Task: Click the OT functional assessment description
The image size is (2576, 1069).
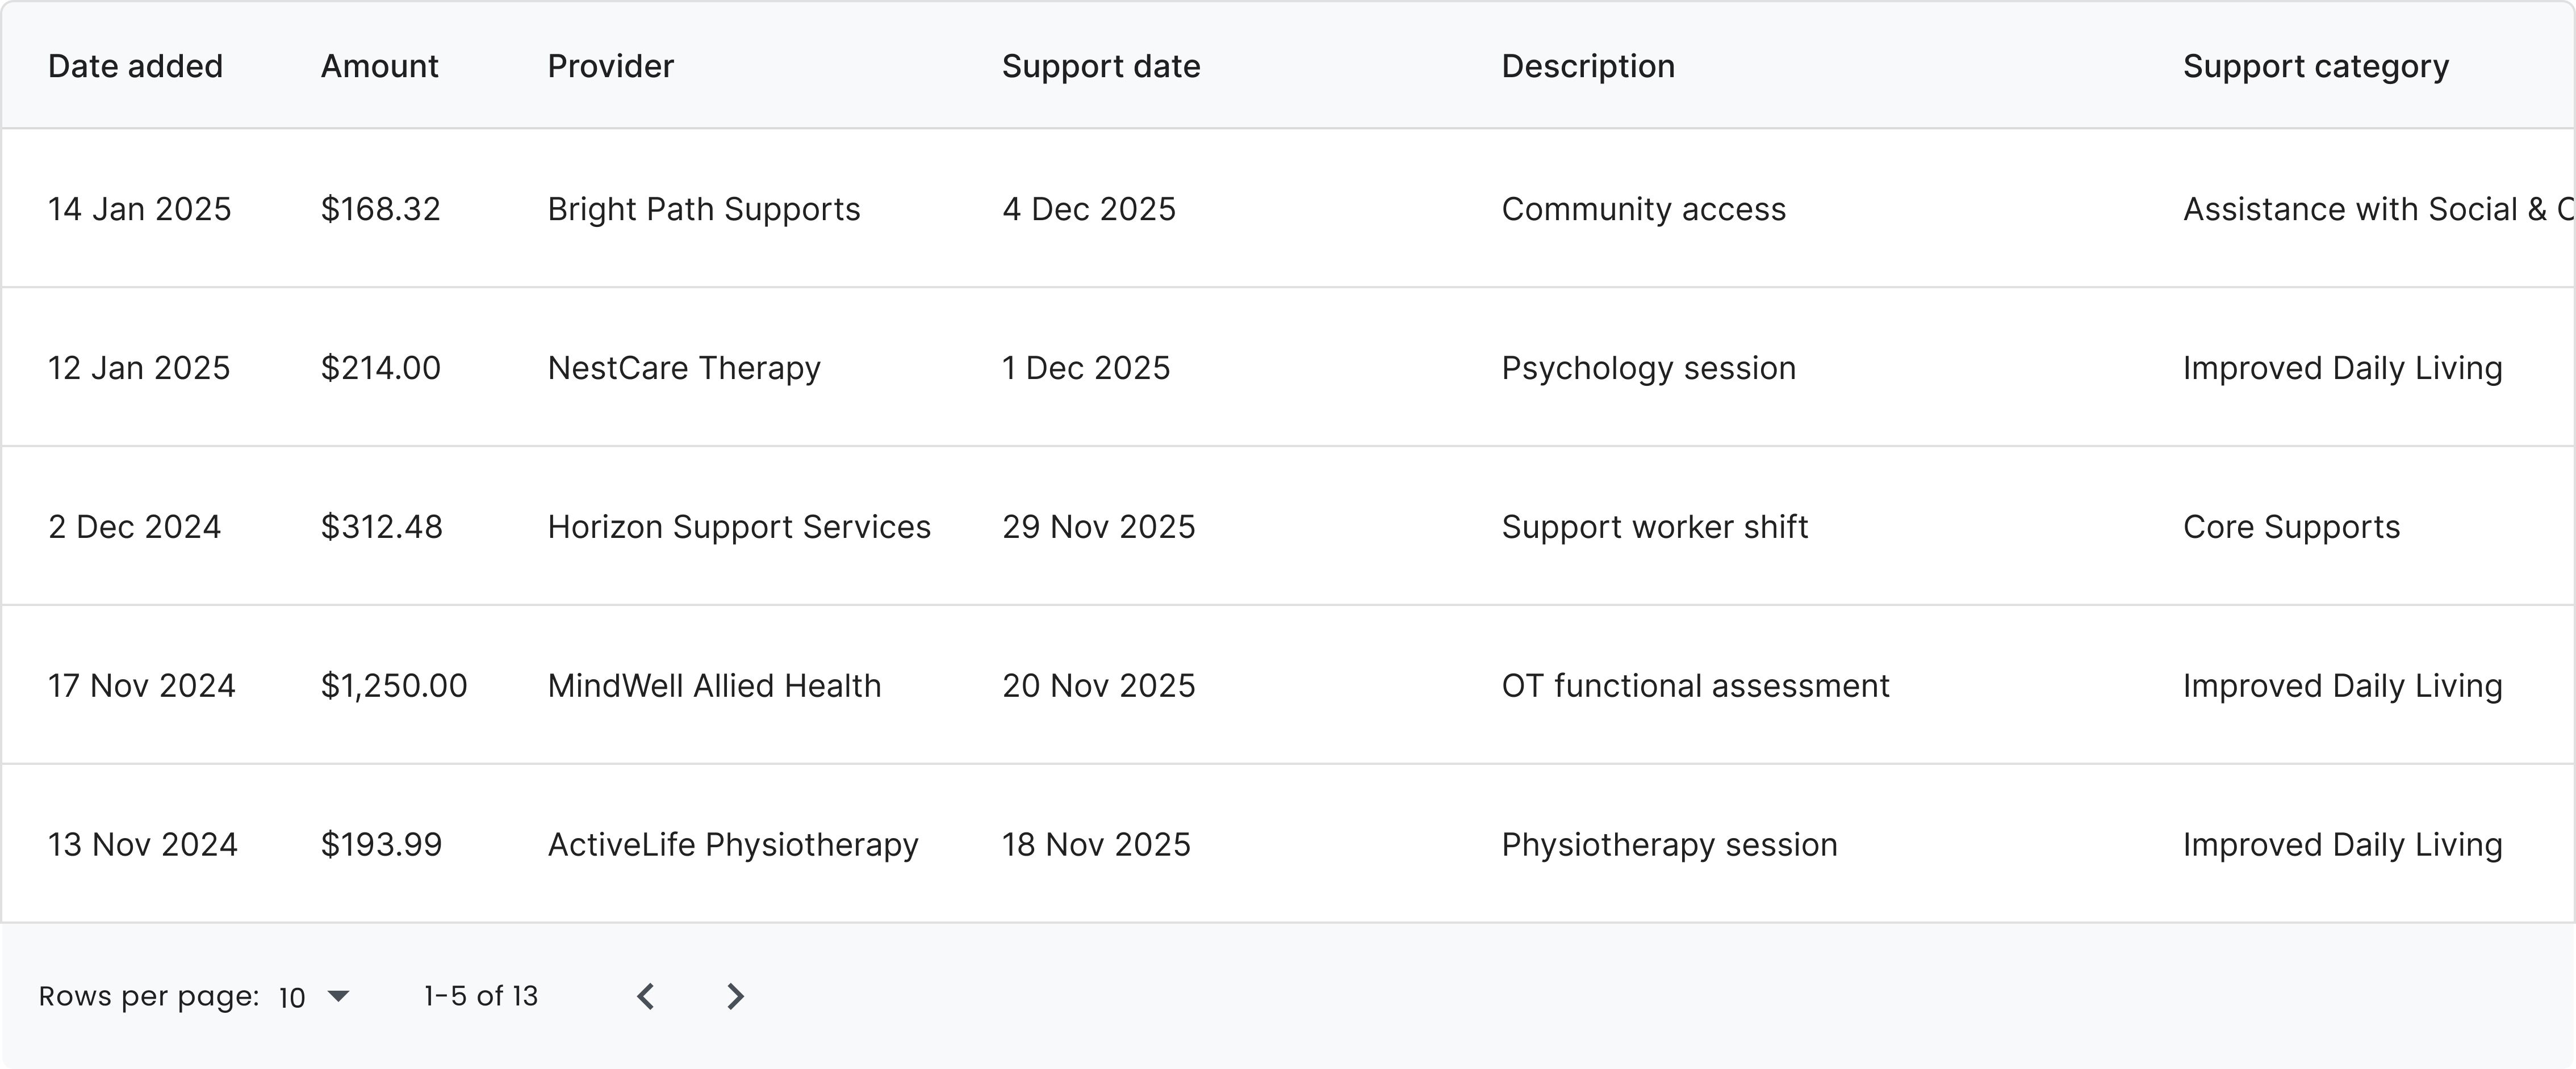Action: pos(1695,685)
